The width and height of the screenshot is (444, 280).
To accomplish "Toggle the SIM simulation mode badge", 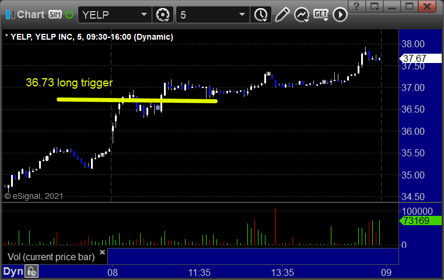I will (55, 14).
